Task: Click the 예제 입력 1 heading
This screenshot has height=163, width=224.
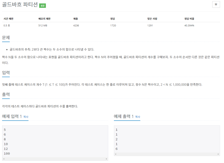Action: pos(12,117)
